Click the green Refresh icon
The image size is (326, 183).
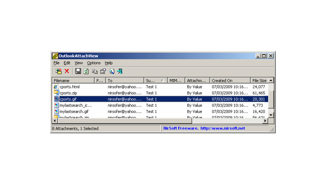(86, 71)
